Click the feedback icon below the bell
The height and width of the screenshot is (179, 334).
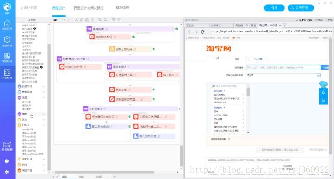click(x=323, y=101)
